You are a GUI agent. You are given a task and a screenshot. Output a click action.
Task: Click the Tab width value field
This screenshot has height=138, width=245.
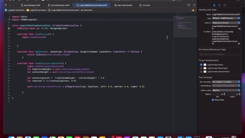(x=217, y=94)
